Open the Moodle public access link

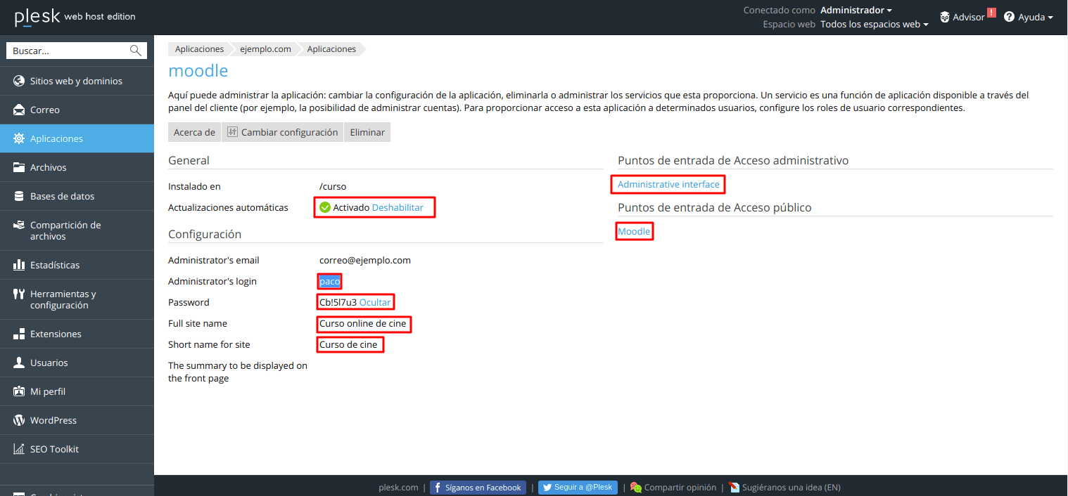634,231
